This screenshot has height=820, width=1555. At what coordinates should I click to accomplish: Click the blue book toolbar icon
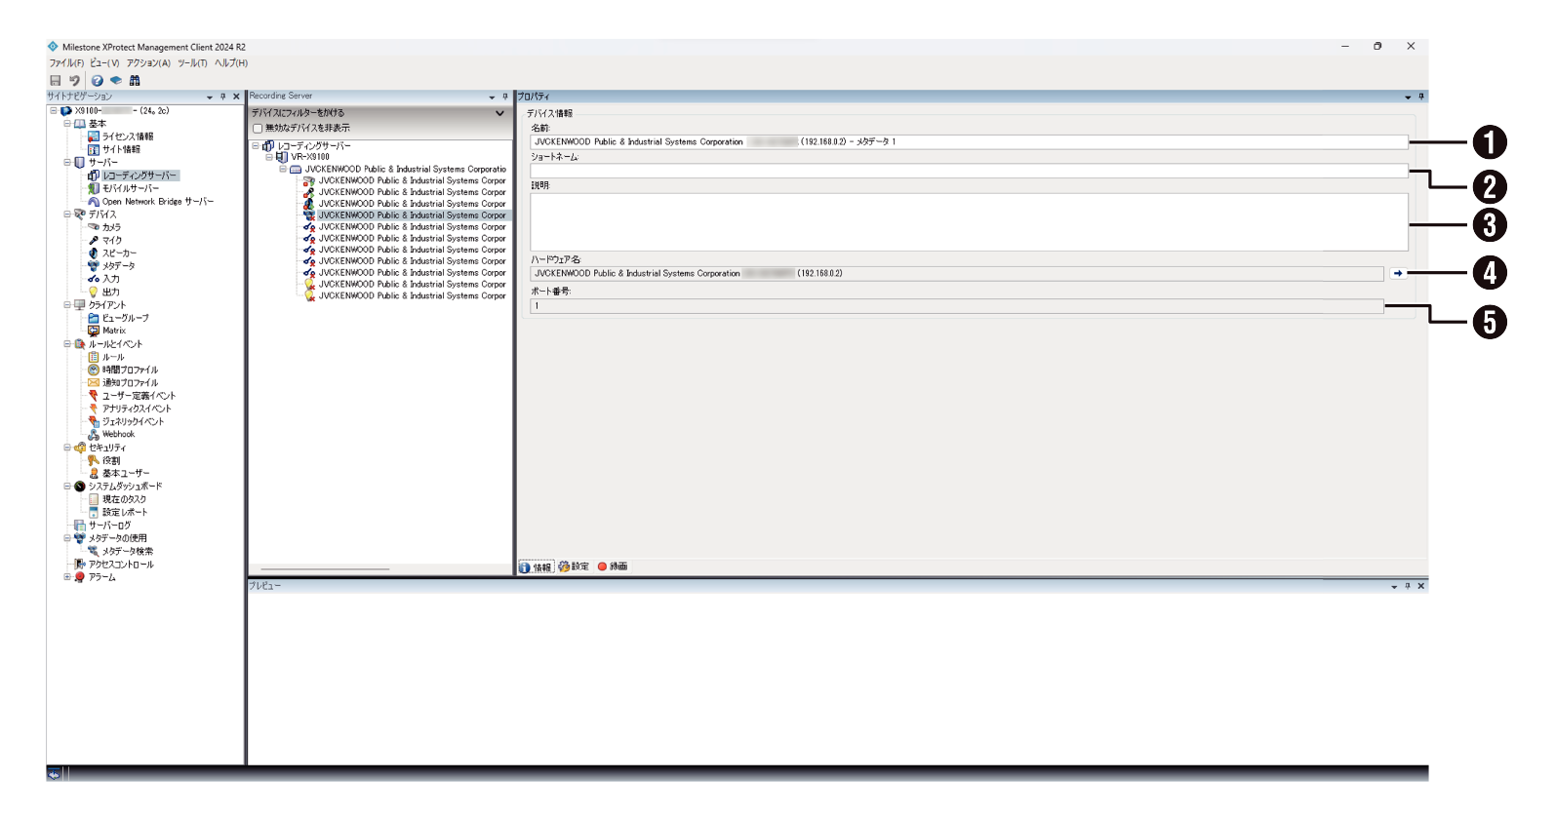[x=116, y=80]
